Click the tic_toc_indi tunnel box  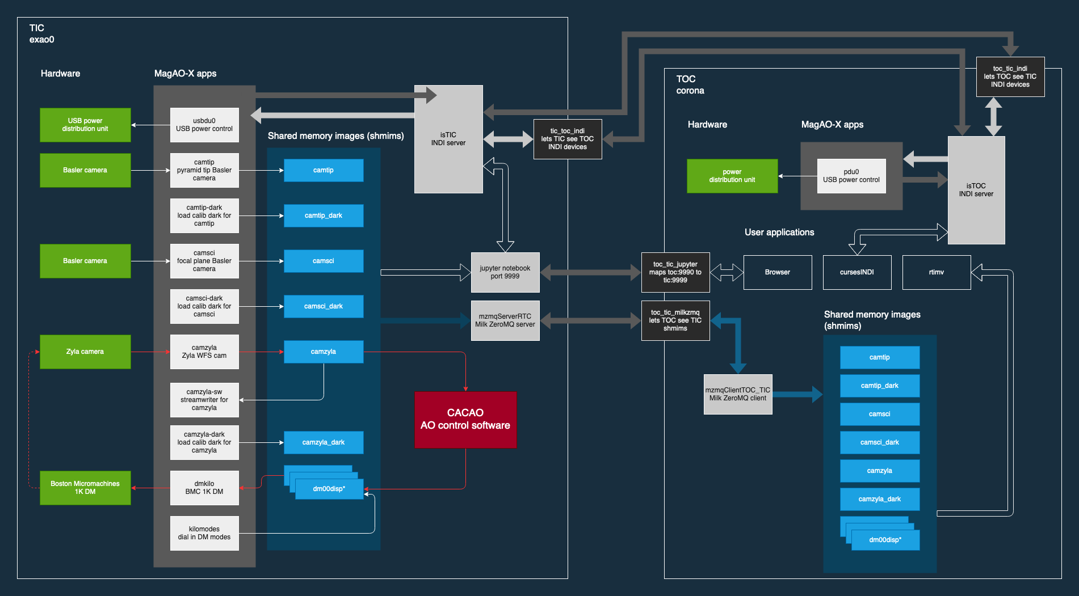click(x=568, y=139)
